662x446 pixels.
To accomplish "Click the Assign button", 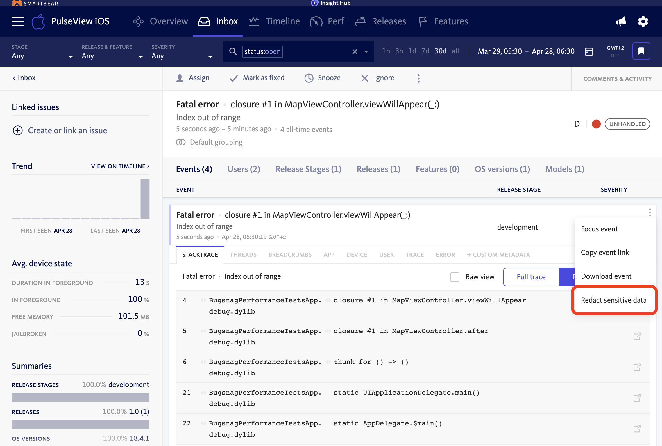I will point(193,78).
